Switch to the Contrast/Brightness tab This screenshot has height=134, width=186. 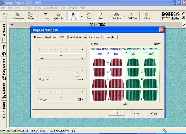45,37
